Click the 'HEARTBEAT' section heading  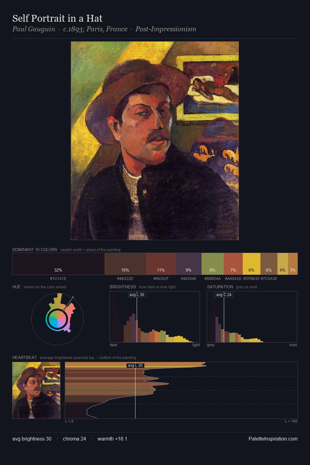click(24, 357)
